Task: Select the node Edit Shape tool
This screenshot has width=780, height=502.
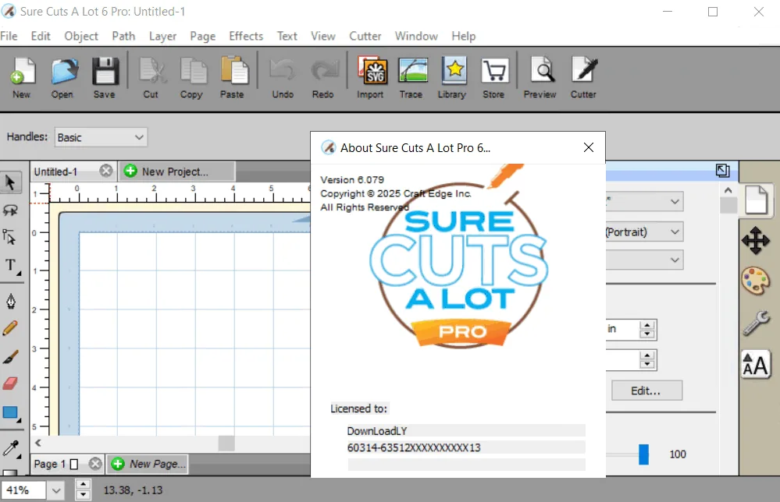Action: 10,237
